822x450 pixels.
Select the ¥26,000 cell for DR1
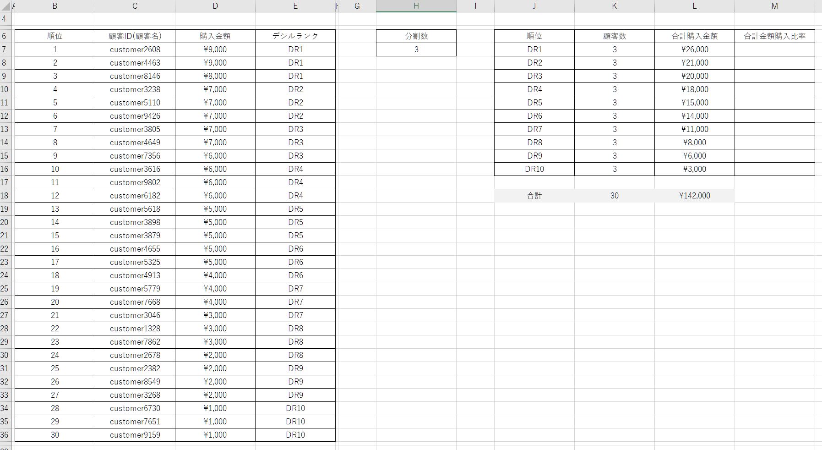click(694, 49)
